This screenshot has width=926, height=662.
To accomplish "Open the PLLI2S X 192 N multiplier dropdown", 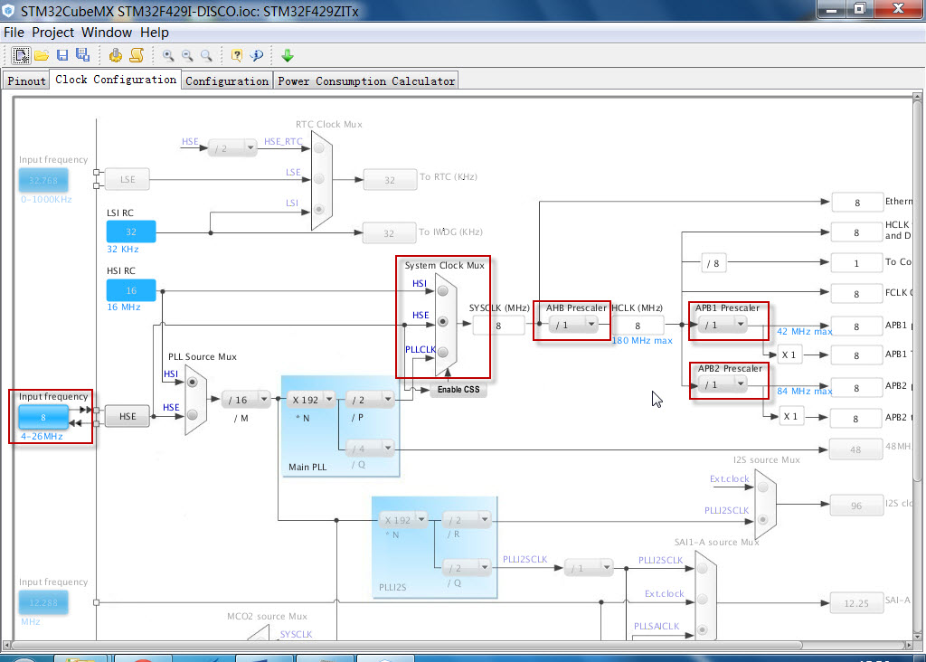I will (x=402, y=520).
